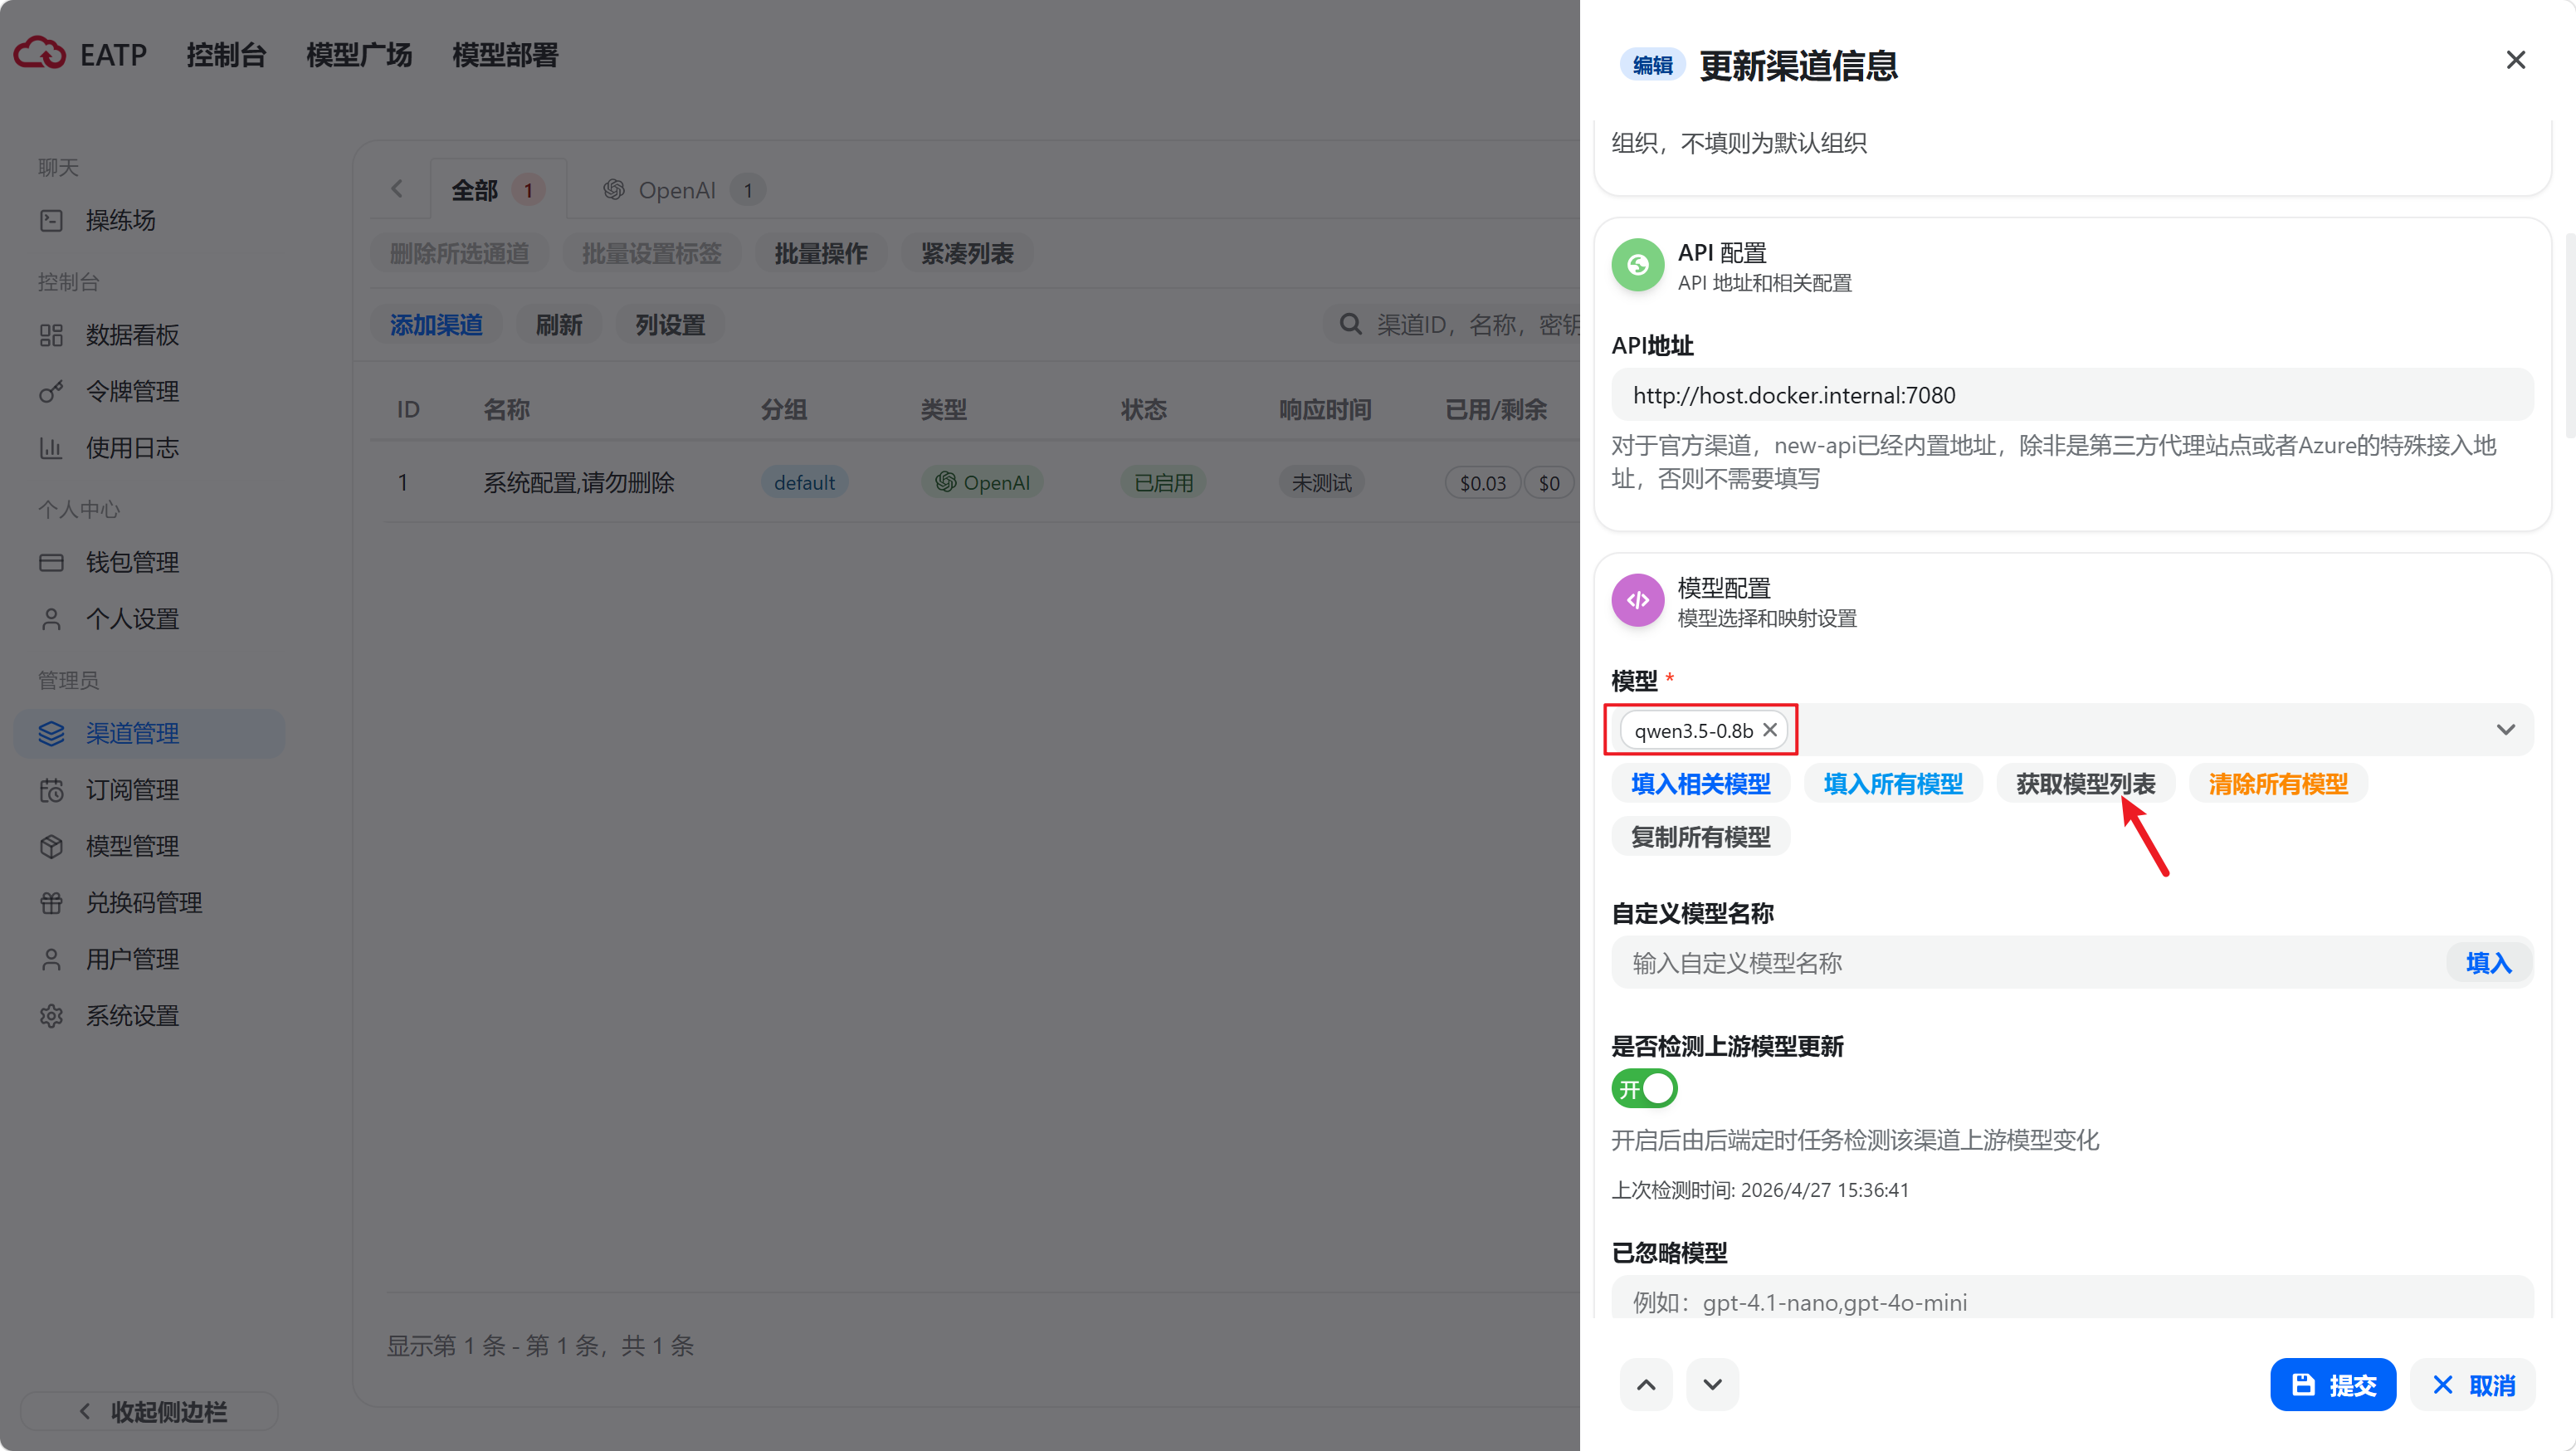Click the OpenAI type tag in row
2576x1451 pixels.
tap(982, 483)
